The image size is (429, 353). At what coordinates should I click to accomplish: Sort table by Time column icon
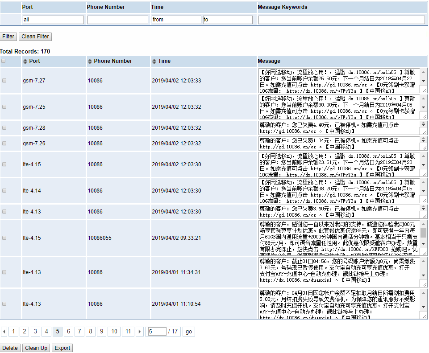pyautogui.click(x=154, y=61)
